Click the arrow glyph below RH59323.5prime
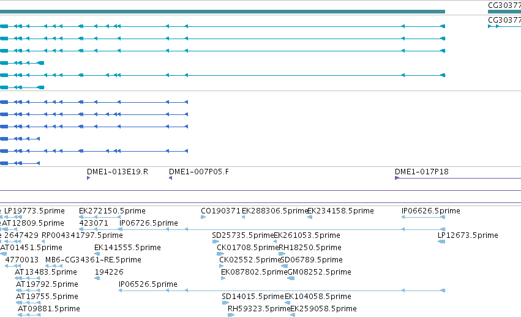Viewport: 521px width, 318px height. 231,315
